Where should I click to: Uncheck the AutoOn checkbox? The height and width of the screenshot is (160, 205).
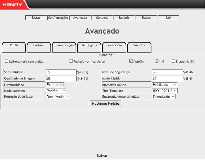pyautogui.click(x=131, y=61)
